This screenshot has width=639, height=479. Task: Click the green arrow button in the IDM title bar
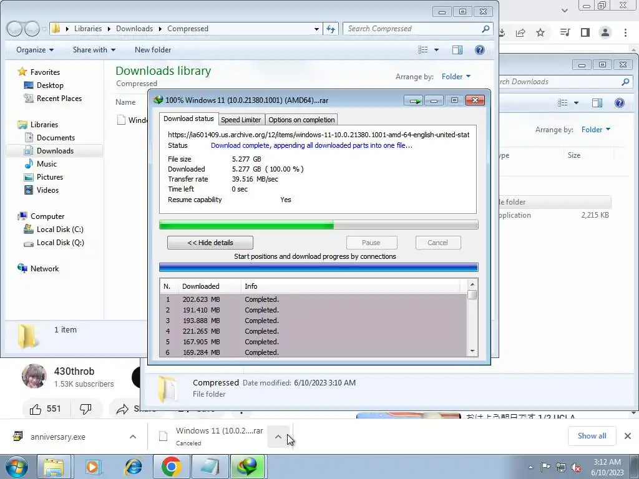[414, 100]
